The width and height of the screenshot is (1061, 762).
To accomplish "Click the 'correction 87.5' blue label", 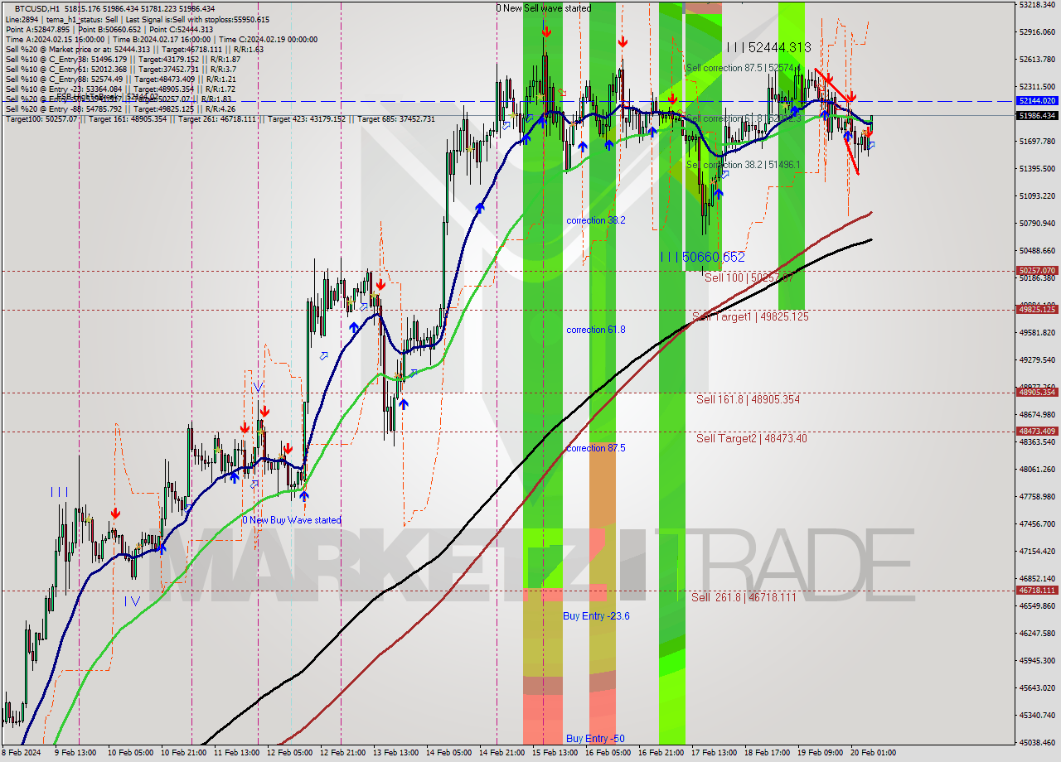I will (x=595, y=448).
